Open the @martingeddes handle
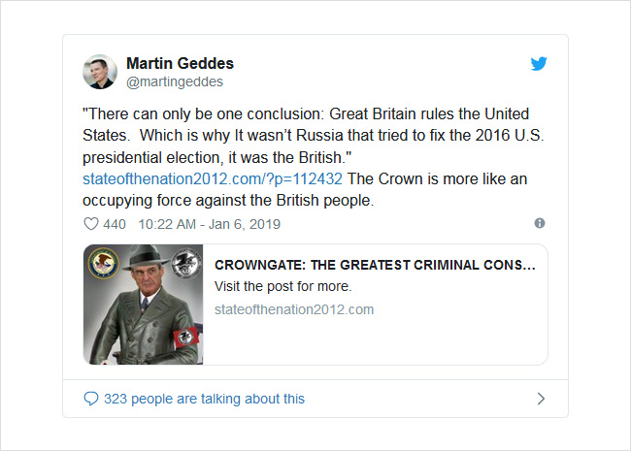 click(175, 81)
